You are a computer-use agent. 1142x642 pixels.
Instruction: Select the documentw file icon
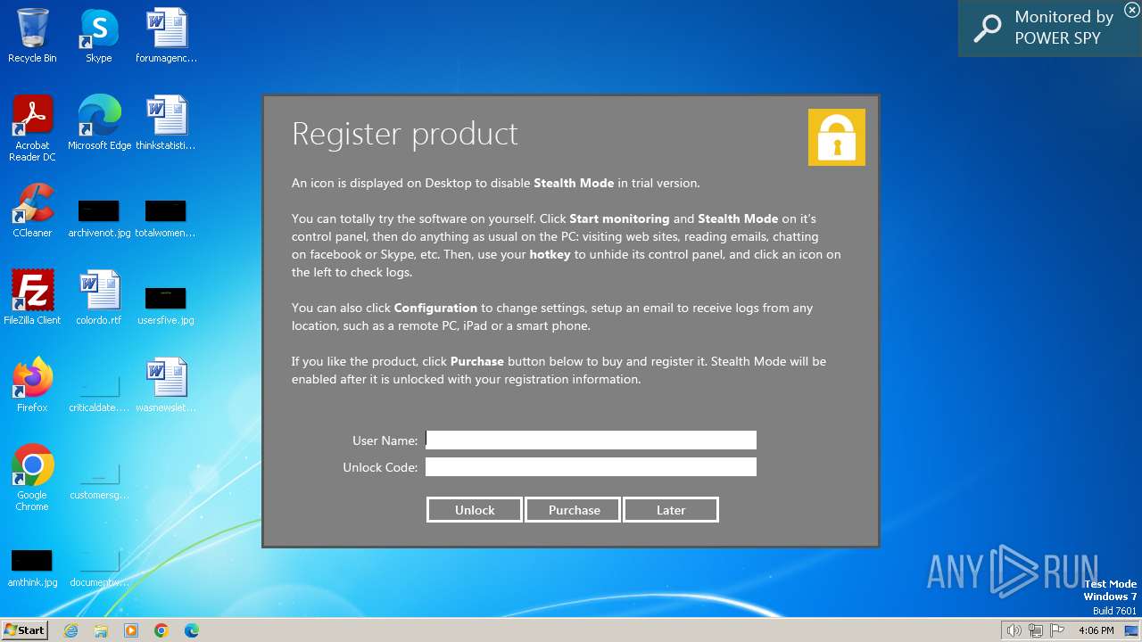point(99,567)
